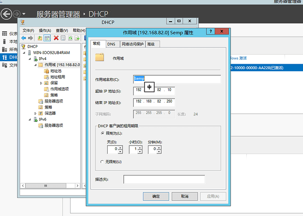Click the show/hide console tree icon
The height and width of the screenshot is (216, 303).
47,38
